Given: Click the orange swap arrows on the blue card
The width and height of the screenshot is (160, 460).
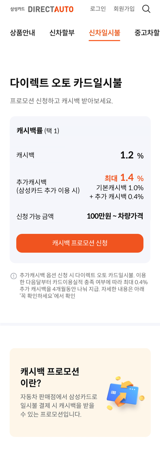Looking at the screenshot, I should (x=124, y=390).
